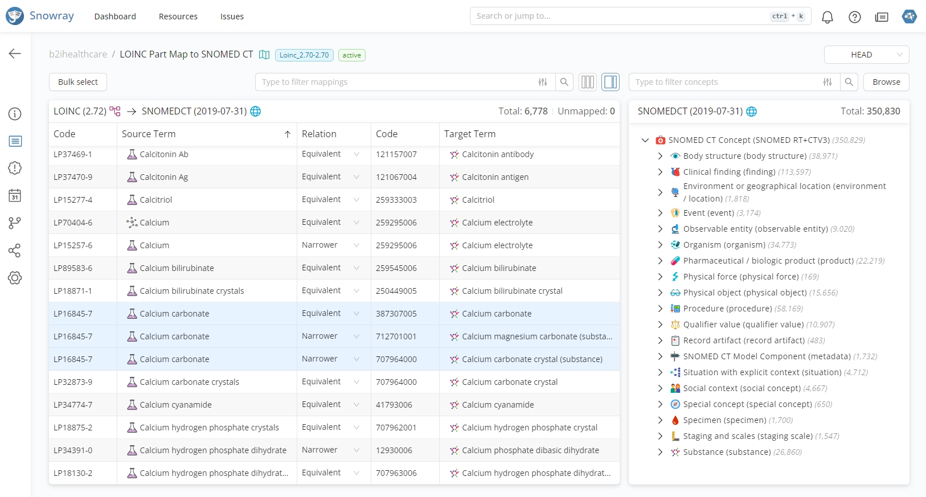Open Relation dropdown for Calcitriol row
The height and width of the screenshot is (497, 926).
pos(357,200)
